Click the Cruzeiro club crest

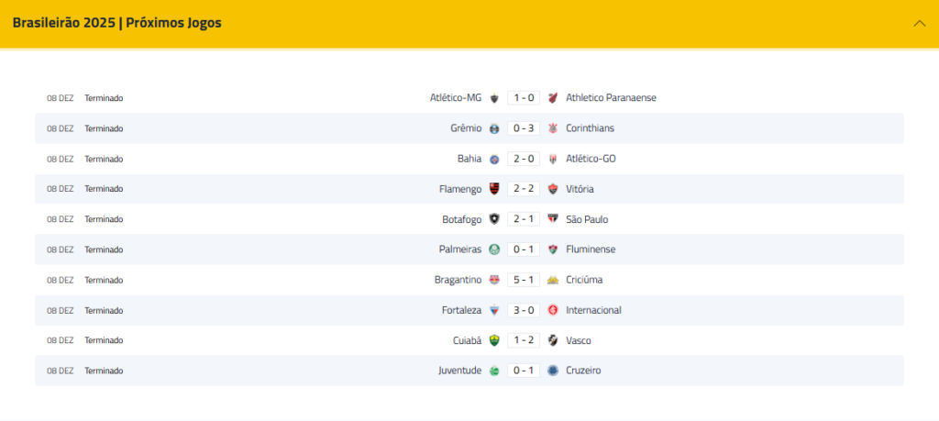pyautogui.click(x=553, y=371)
